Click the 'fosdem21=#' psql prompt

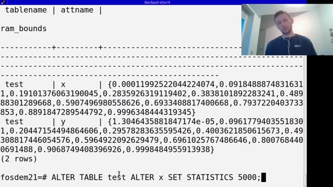(23, 177)
